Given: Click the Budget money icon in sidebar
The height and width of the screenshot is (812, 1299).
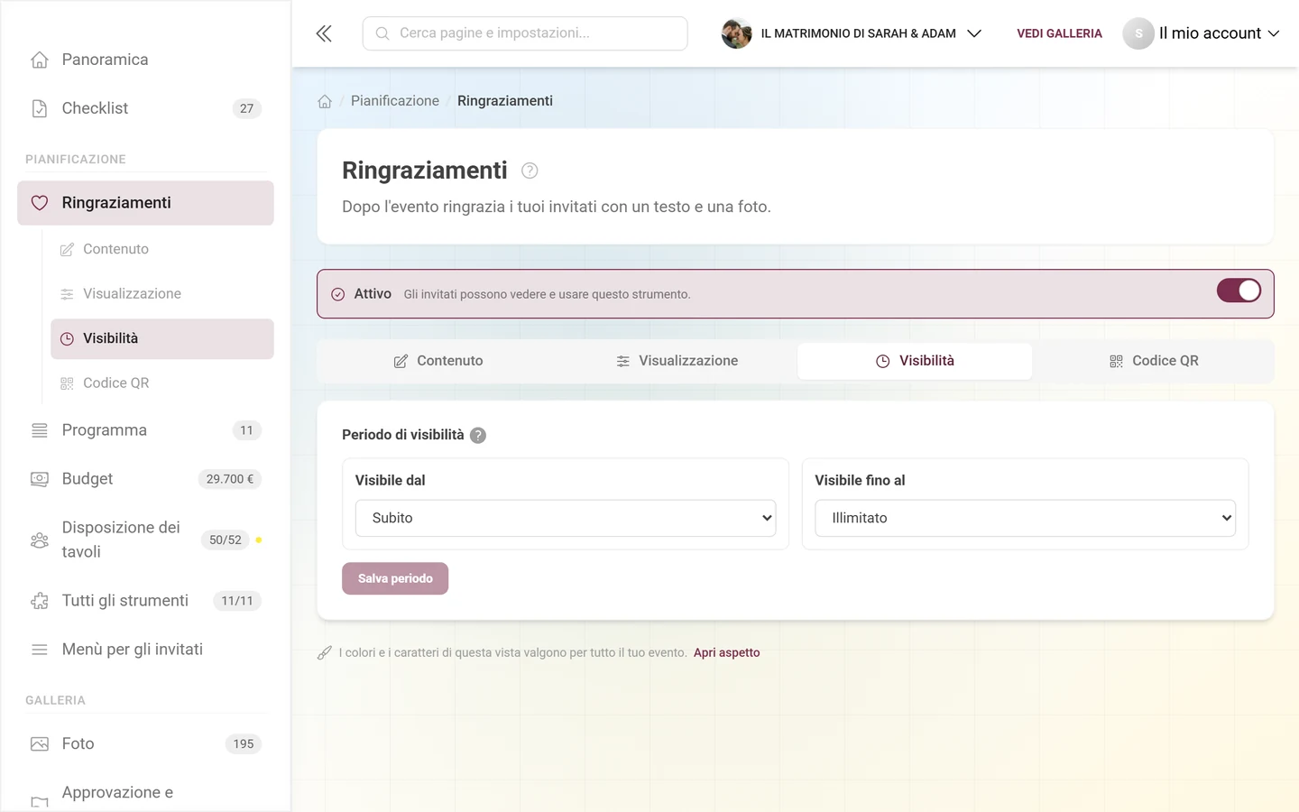Looking at the screenshot, I should [x=40, y=479].
